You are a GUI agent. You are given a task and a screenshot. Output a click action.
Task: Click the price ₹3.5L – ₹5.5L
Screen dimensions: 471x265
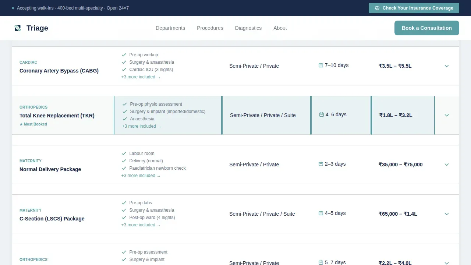[395, 66]
